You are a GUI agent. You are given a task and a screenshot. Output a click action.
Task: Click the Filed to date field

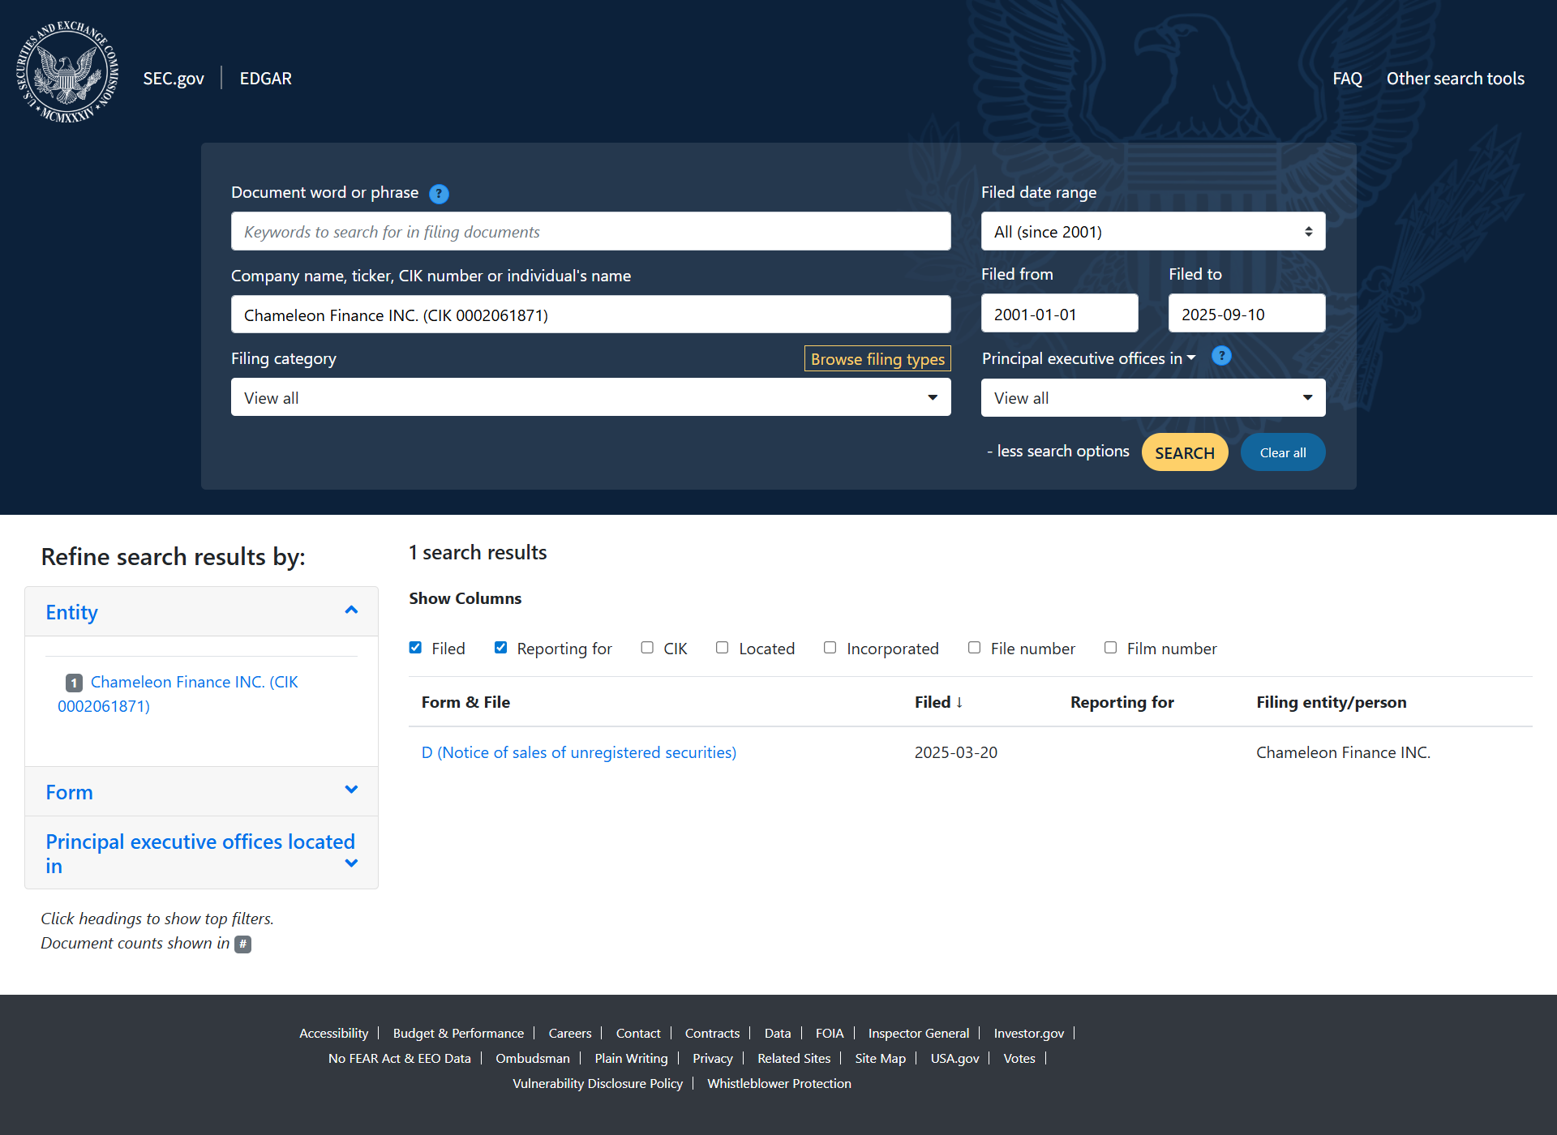click(x=1246, y=314)
